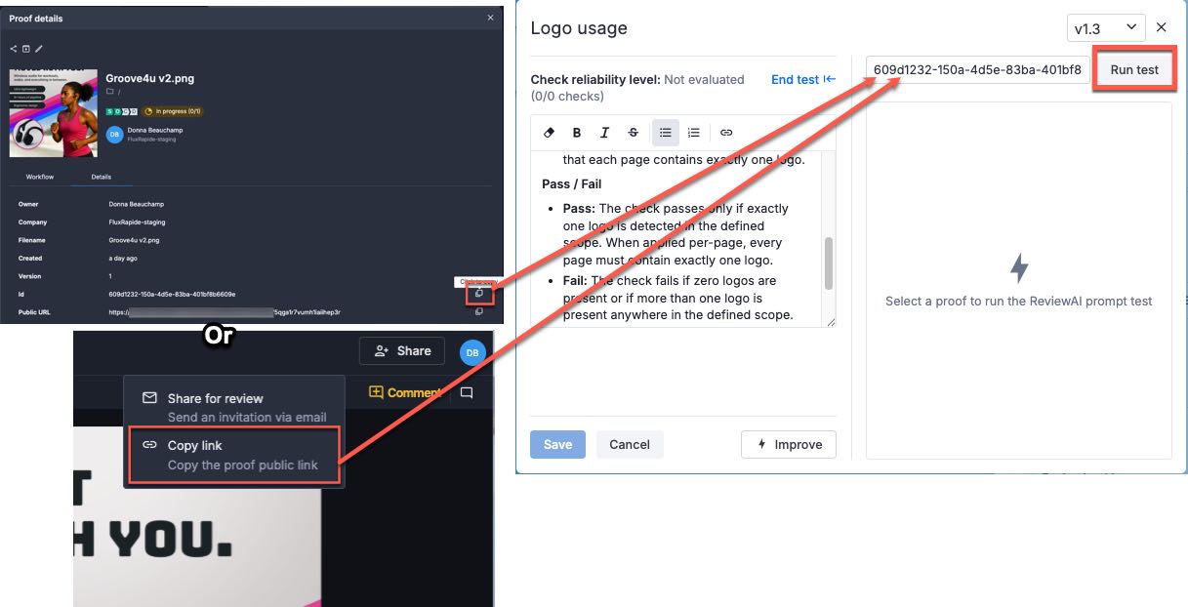This screenshot has height=607, width=1188.
Task: Copy the Public URL using copy icon
Action: pyautogui.click(x=479, y=312)
